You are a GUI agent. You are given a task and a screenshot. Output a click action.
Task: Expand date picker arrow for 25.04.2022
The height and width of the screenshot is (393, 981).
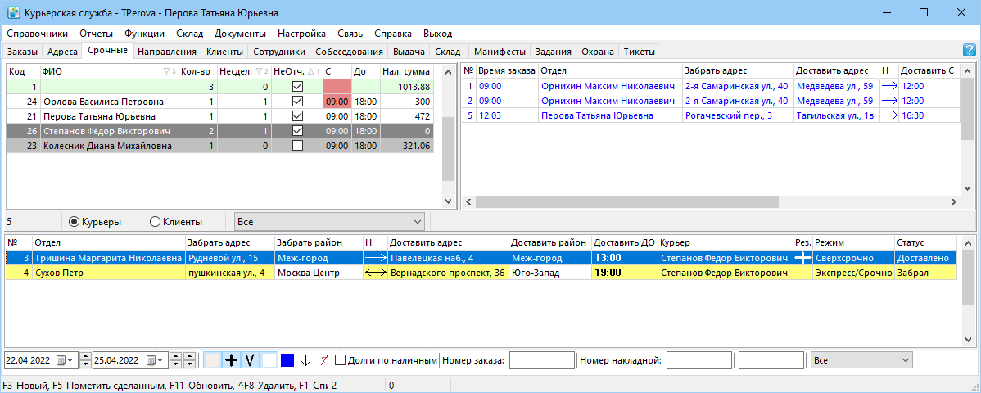tap(159, 359)
